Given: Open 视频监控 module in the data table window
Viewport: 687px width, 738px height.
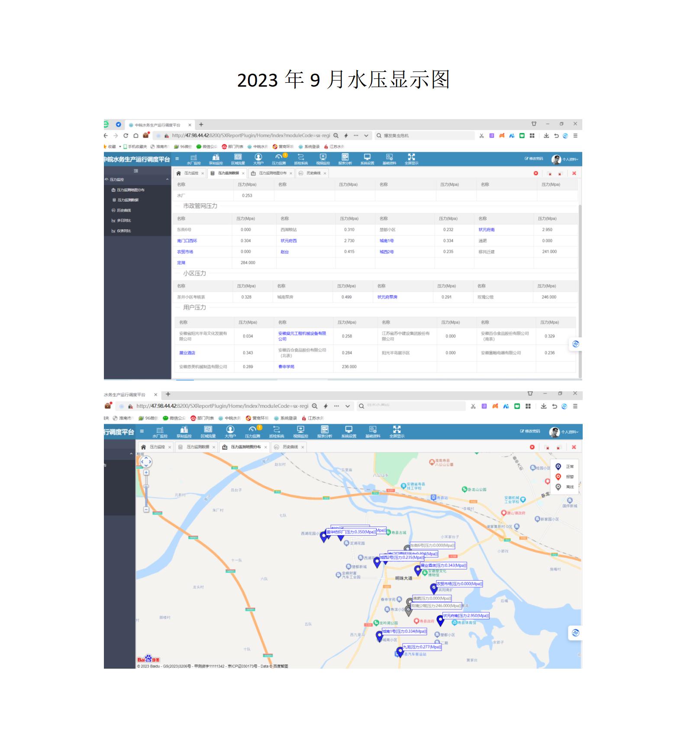Looking at the screenshot, I should [x=323, y=159].
